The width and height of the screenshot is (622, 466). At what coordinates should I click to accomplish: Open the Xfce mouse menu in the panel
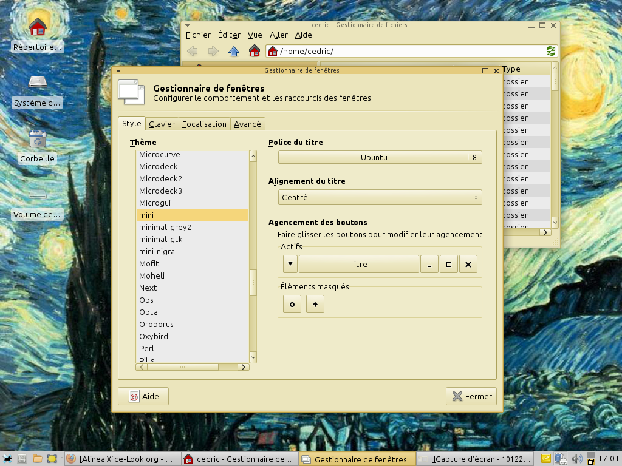tap(7, 459)
